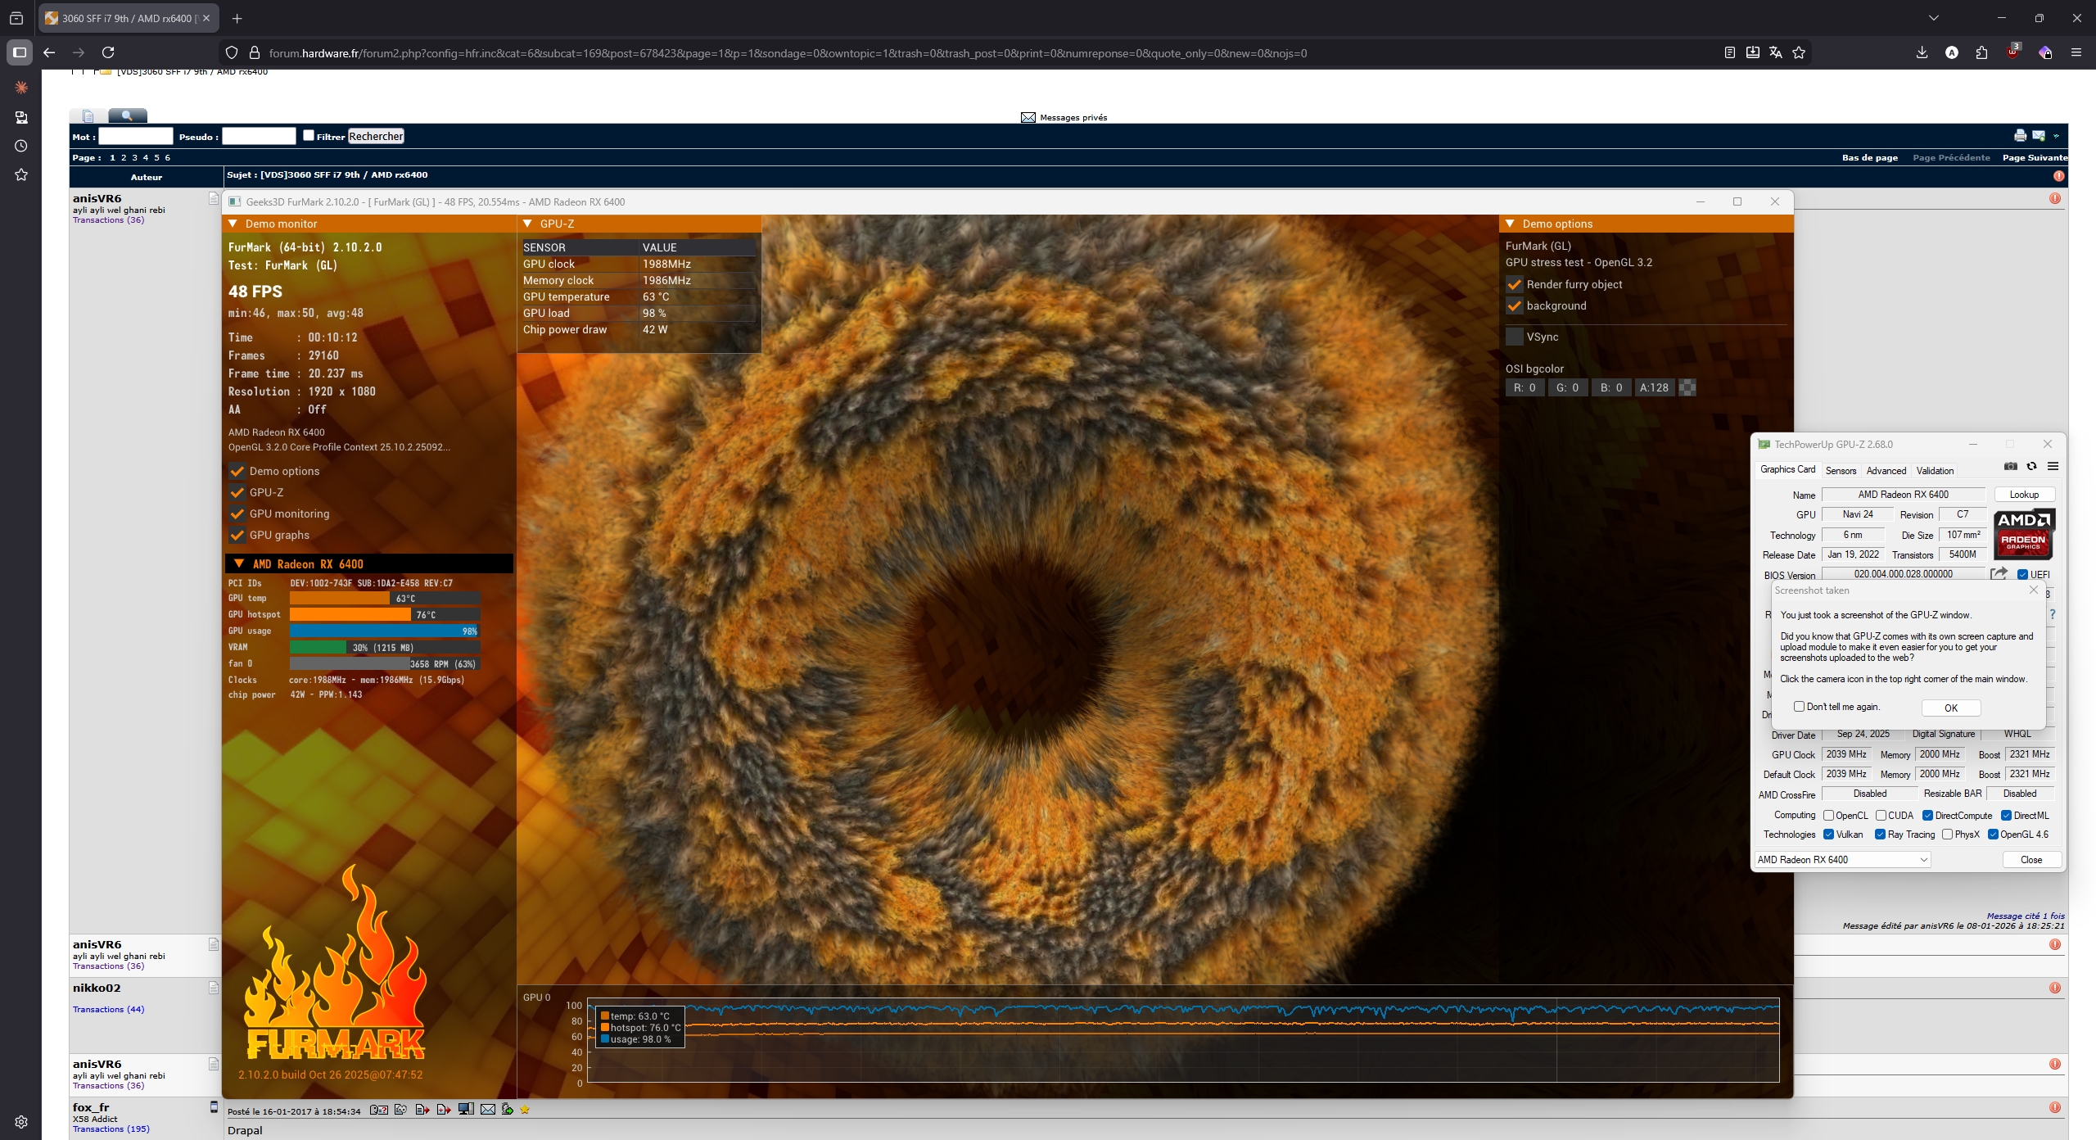This screenshot has width=2096, height=1140.
Task: Bookmark this page with the star icon
Action: [x=1799, y=52]
